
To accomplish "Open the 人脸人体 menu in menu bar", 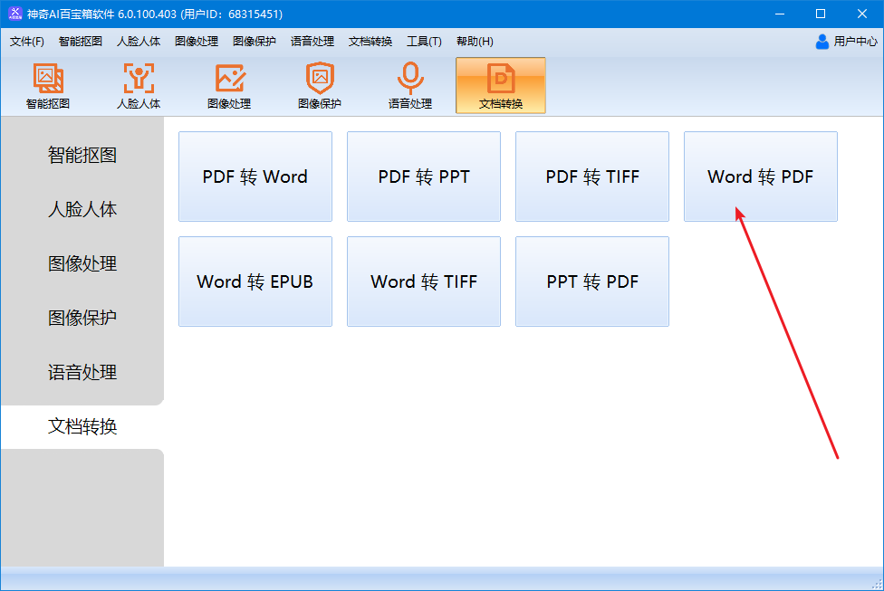I will (x=139, y=42).
